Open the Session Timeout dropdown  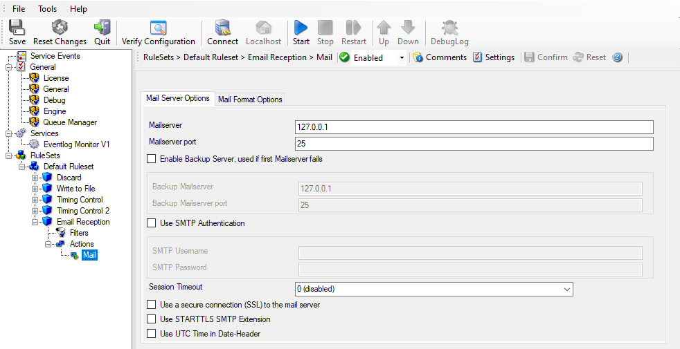click(x=433, y=289)
